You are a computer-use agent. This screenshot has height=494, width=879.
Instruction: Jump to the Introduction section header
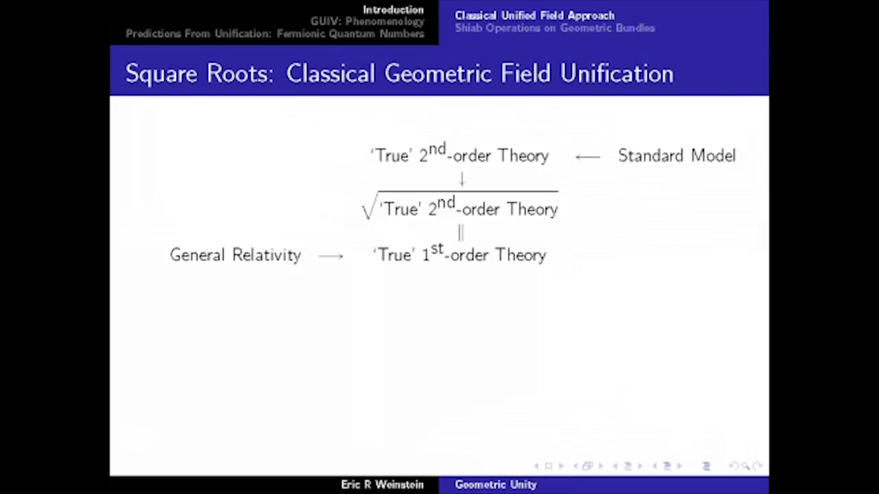[393, 10]
